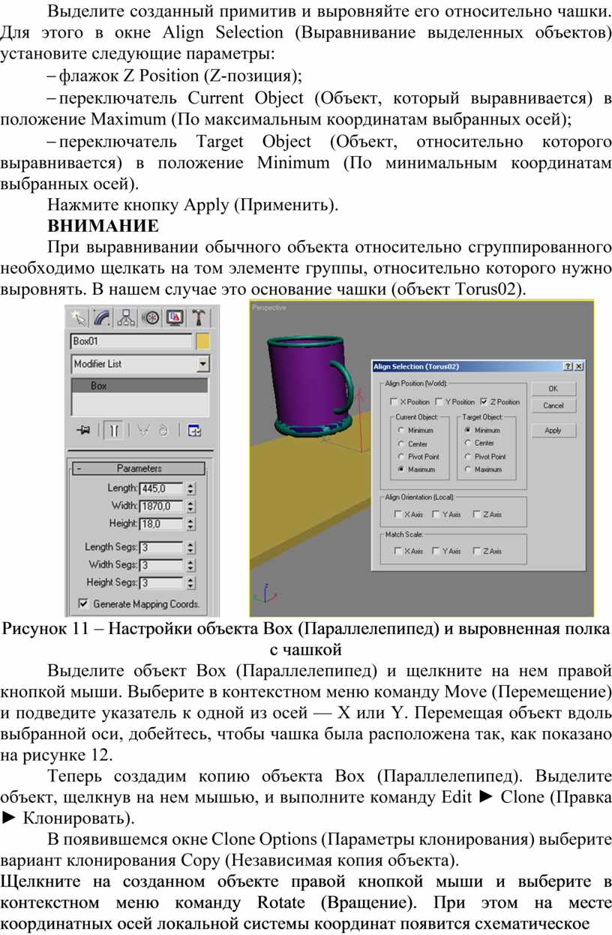The image size is (612, 935).
Task: Click OK in Align Selection dialog
Action: tap(553, 389)
